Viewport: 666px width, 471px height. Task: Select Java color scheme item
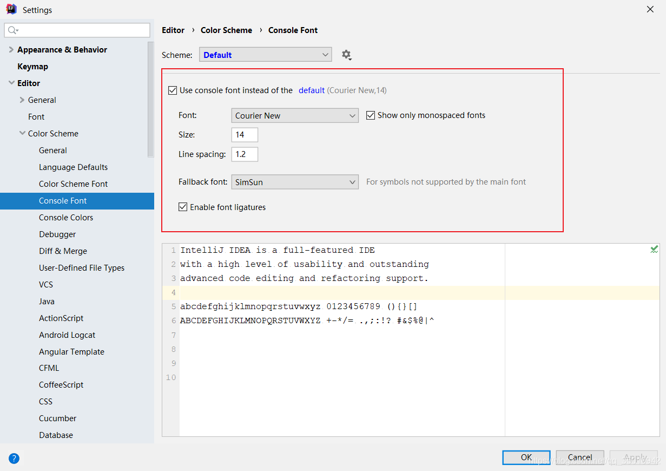coord(47,302)
